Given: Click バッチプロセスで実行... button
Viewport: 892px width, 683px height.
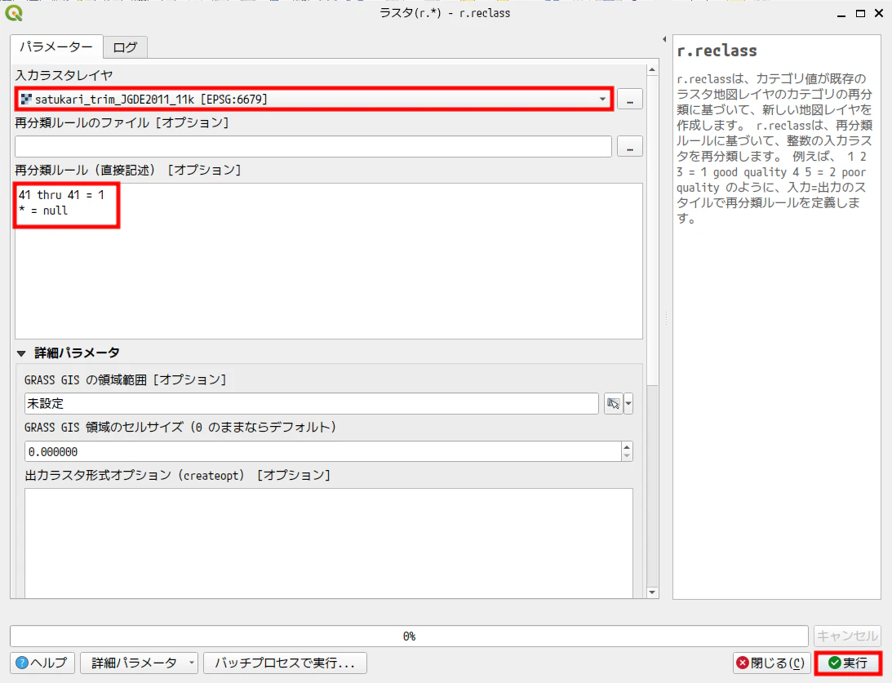Looking at the screenshot, I should [285, 663].
